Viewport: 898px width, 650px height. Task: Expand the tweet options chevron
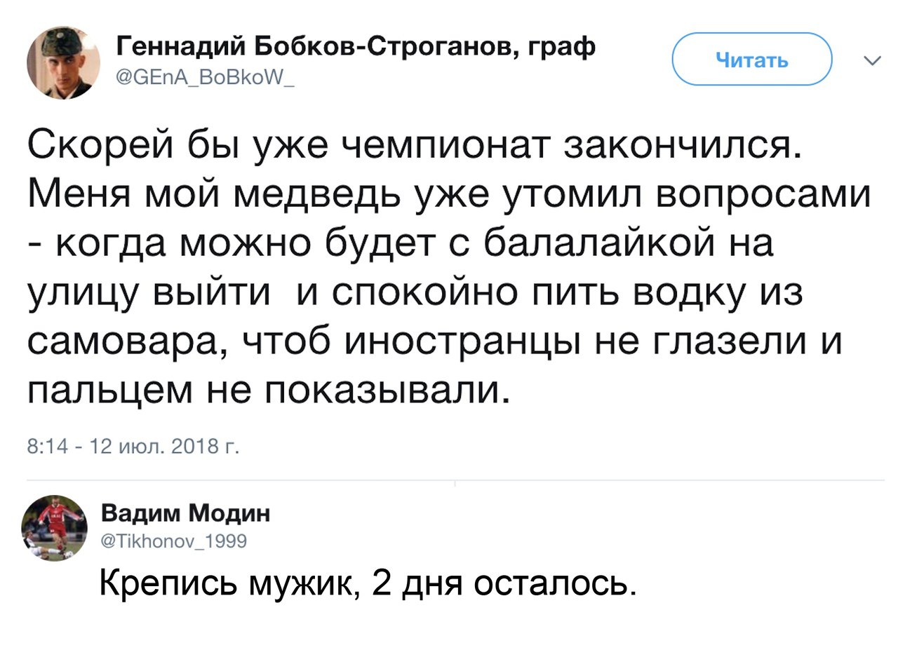click(x=871, y=62)
